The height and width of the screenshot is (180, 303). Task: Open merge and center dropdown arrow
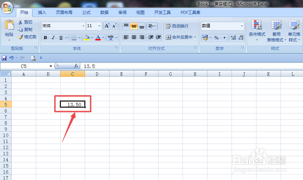195,37
